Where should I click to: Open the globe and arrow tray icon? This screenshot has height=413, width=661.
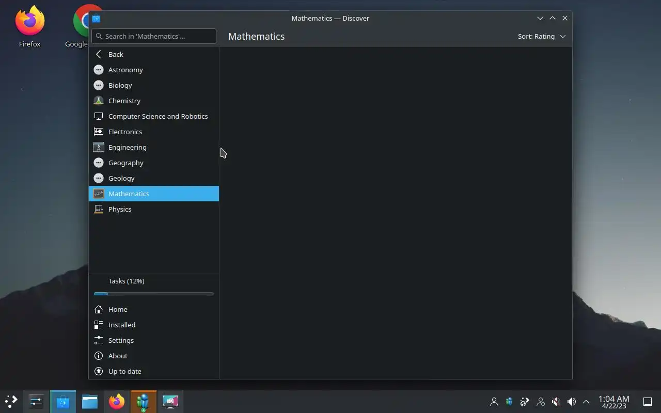525,402
